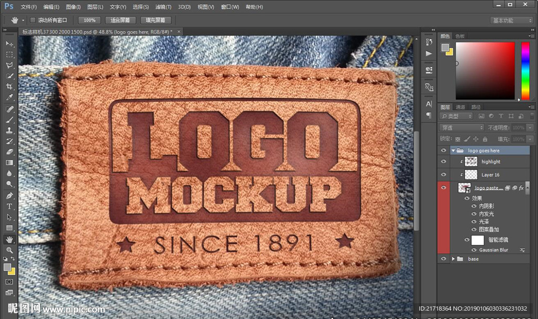Select the Crop tool
Screen dimensions: 538x319
click(x=9, y=87)
